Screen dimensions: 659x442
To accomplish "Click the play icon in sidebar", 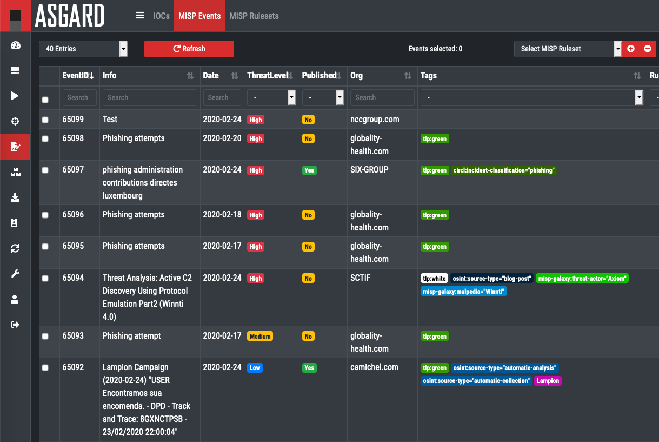I will point(15,96).
